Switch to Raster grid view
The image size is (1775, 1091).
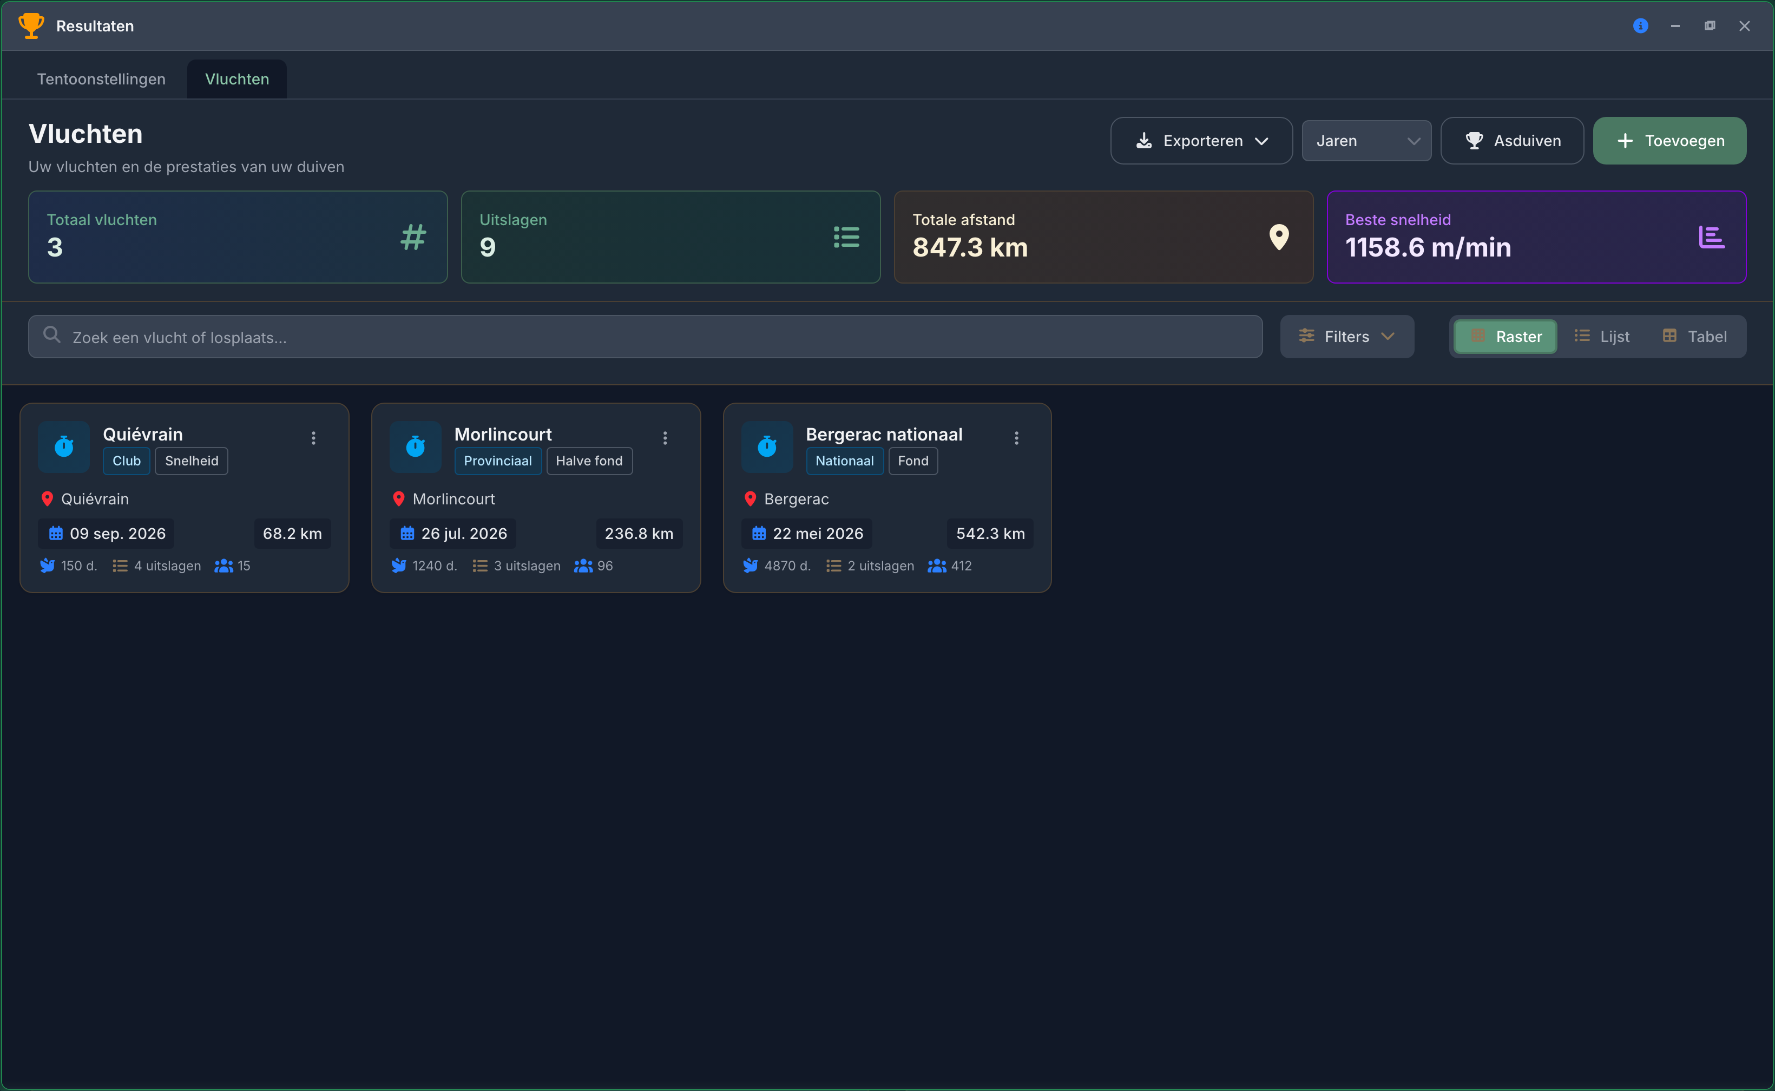pyautogui.click(x=1505, y=336)
